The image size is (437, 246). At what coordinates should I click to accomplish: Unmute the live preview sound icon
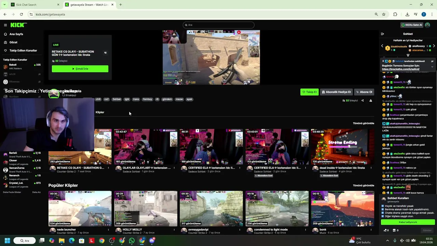pos(105,53)
